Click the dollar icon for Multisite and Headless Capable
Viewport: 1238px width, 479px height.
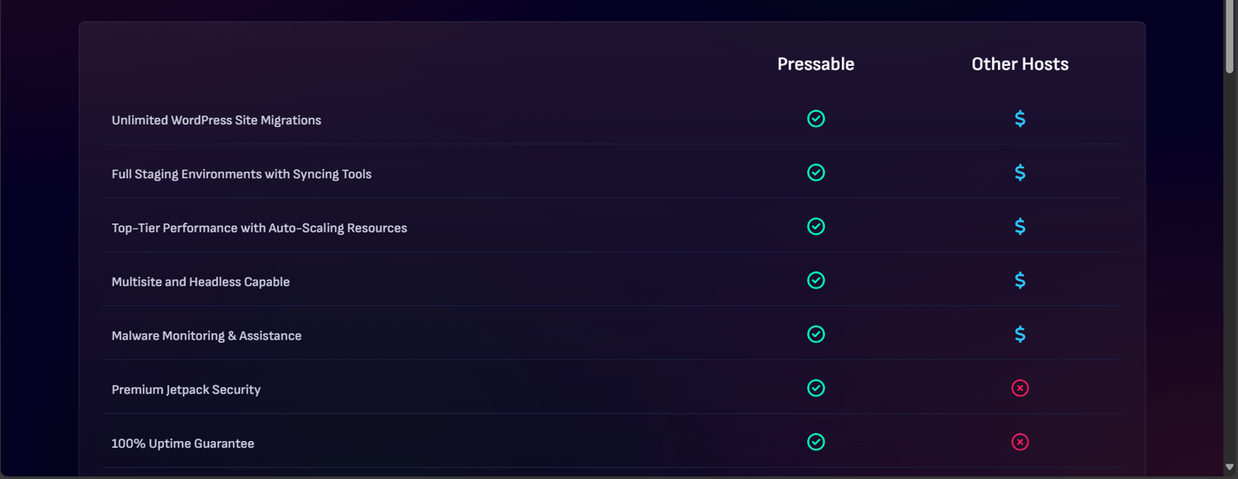(x=1020, y=280)
